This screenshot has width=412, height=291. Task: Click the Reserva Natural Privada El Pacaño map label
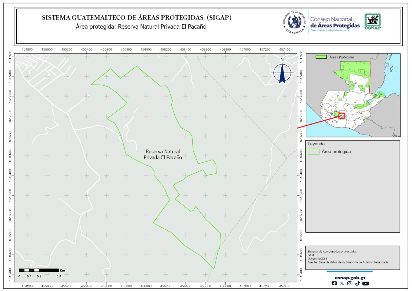click(163, 155)
